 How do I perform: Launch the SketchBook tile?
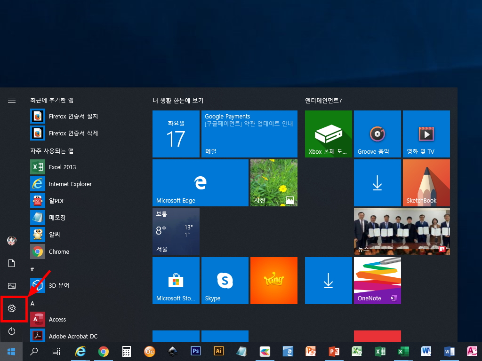click(x=426, y=183)
